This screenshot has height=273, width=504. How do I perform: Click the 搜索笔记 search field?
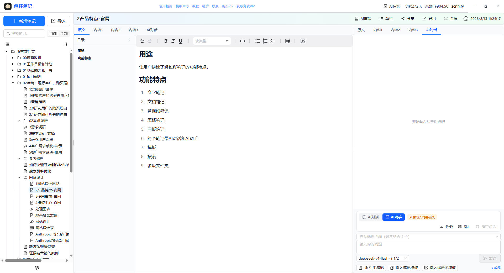pyautogui.click(x=24, y=34)
